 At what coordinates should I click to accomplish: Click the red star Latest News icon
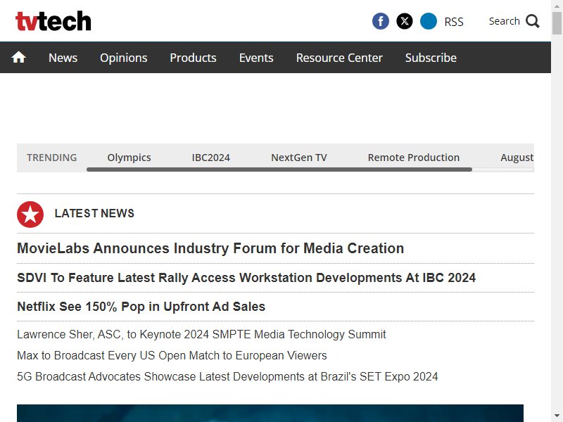click(30, 215)
